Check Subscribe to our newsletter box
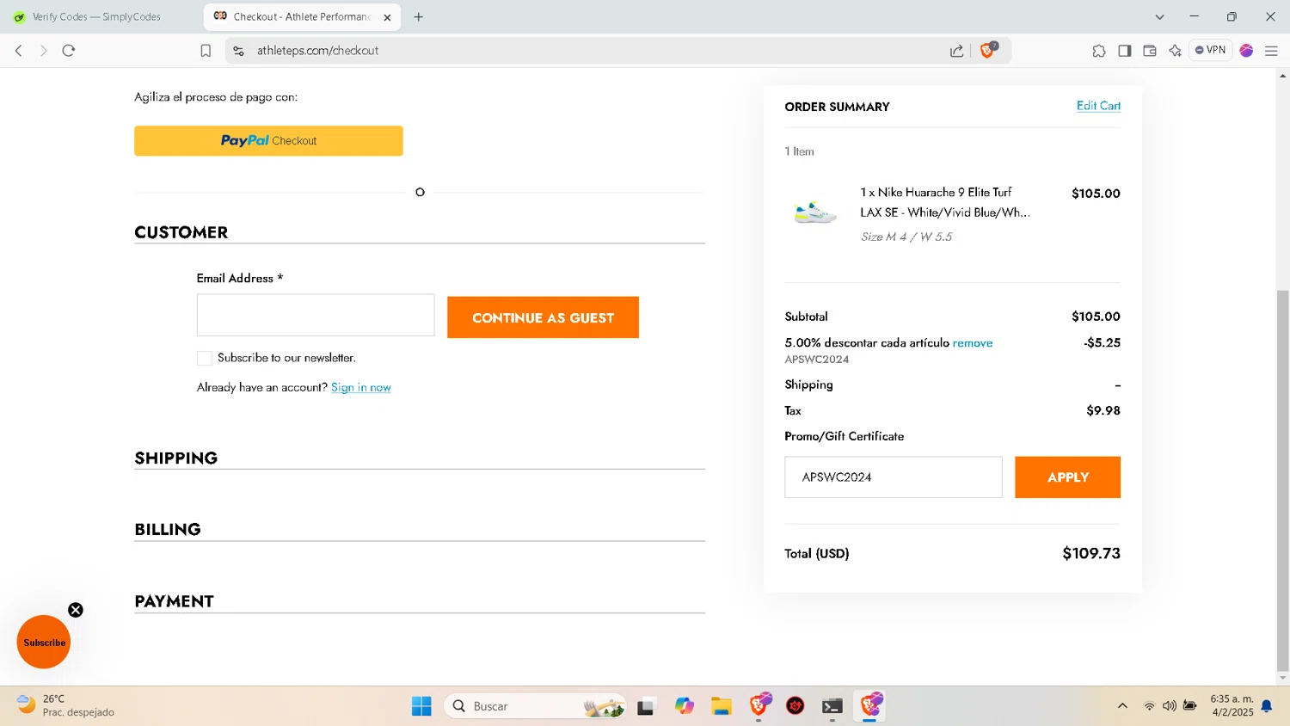1290x726 pixels. (x=205, y=358)
